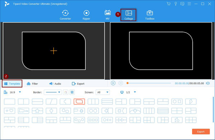This screenshot has width=215, height=140.
Task: Click the play preview button
Action: [113, 83]
